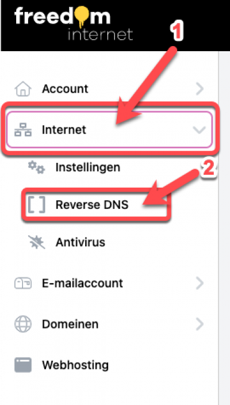The height and width of the screenshot is (405, 230).
Task: Click the house icon beside Account
Action: pyautogui.click(x=23, y=89)
